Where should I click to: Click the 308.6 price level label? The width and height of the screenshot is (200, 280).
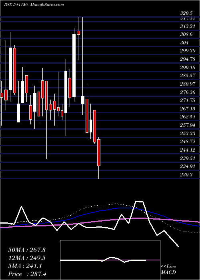(x=186, y=34)
